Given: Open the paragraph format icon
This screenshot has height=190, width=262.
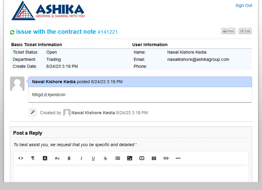Looking at the screenshot, I should pyautogui.click(x=33, y=158).
